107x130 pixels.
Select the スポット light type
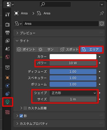tap(69, 50)
